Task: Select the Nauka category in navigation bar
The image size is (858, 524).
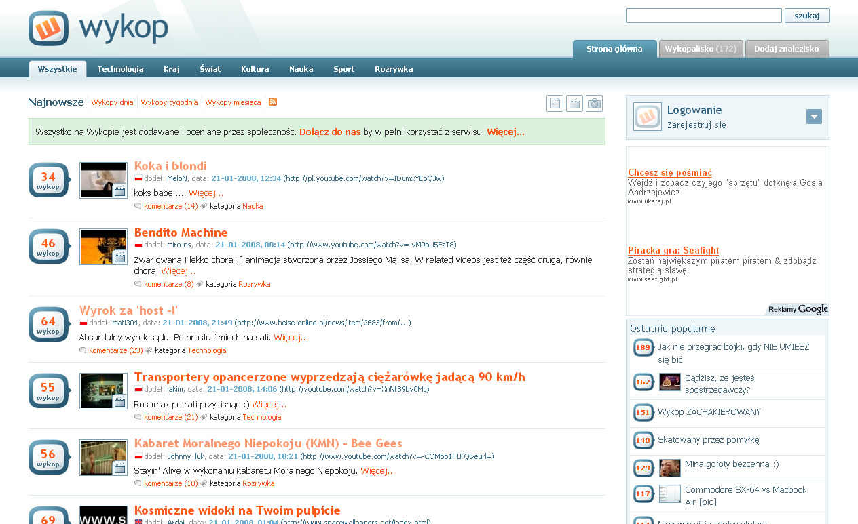Action: [301, 69]
